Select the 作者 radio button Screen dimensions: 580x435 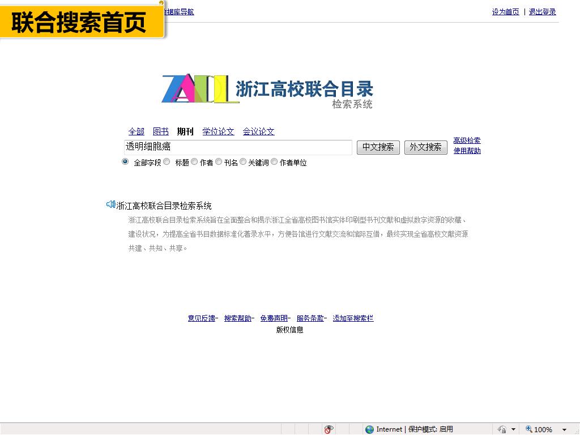click(x=195, y=161)
